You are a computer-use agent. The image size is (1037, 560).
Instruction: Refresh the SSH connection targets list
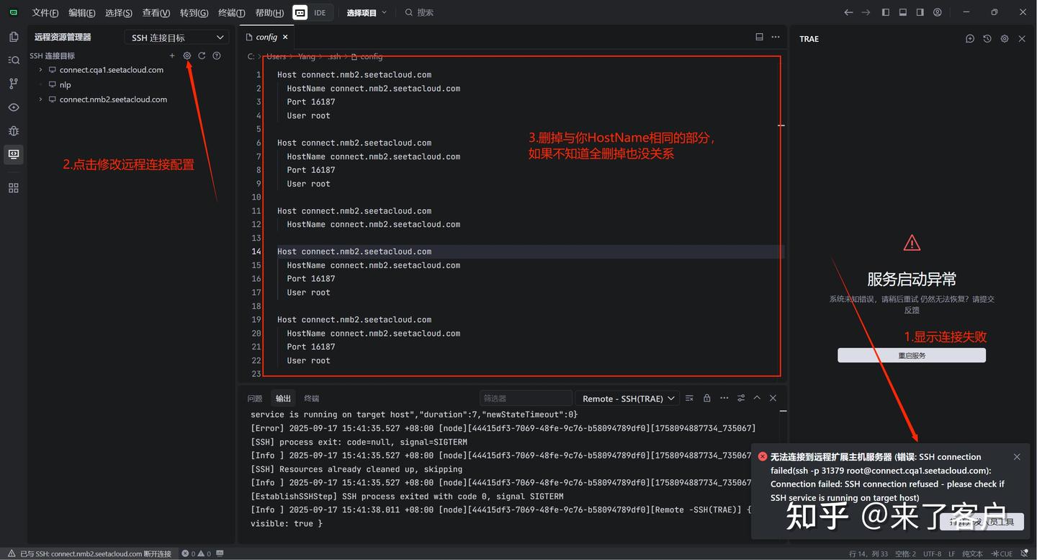(202, 55)
